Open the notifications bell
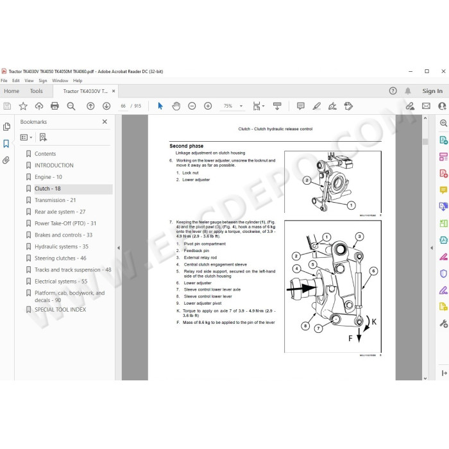The width and height of the screenshot is (449, 449). pyautogui.click(x=408, y=91)
